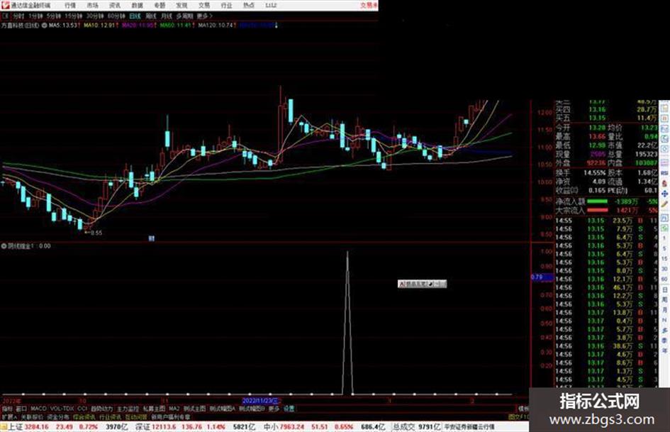Open the 市场 menu
The width and height of the screenshot is (670, 432).
[92, 5]
